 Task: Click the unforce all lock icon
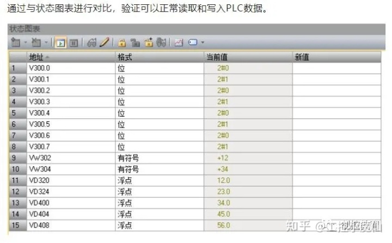(x=149, y=42)
